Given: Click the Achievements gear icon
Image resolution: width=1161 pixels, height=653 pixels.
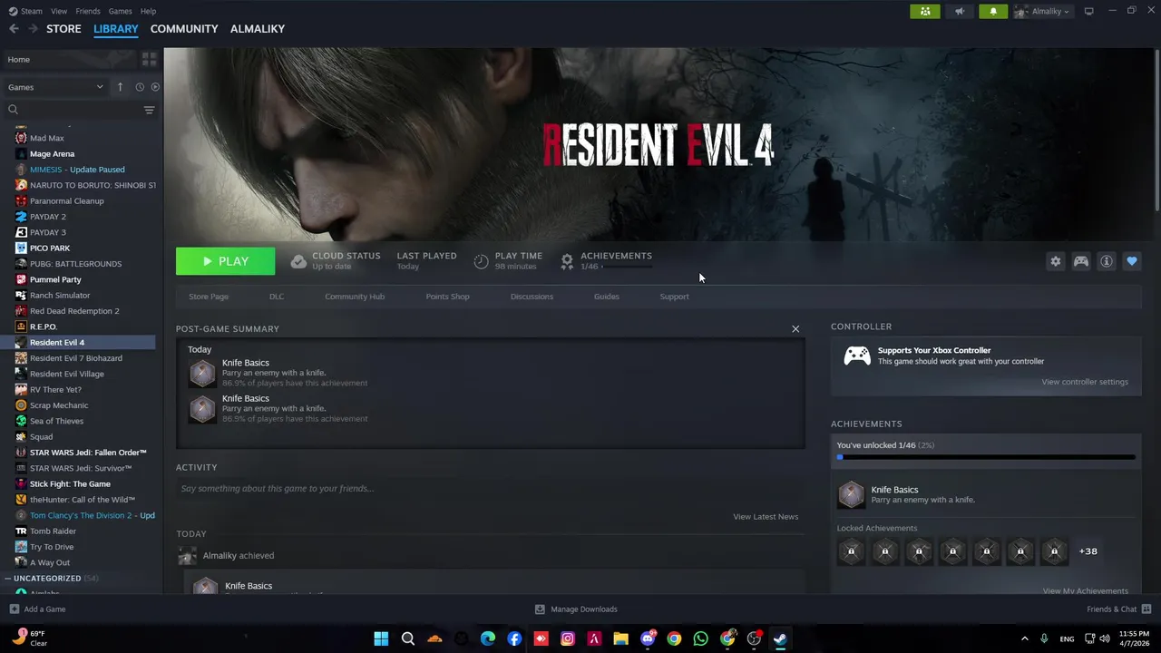Looking at the screenshot, I should 567,261.
